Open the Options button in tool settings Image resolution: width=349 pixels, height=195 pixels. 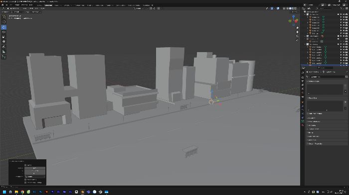click(x=295, y=12)
